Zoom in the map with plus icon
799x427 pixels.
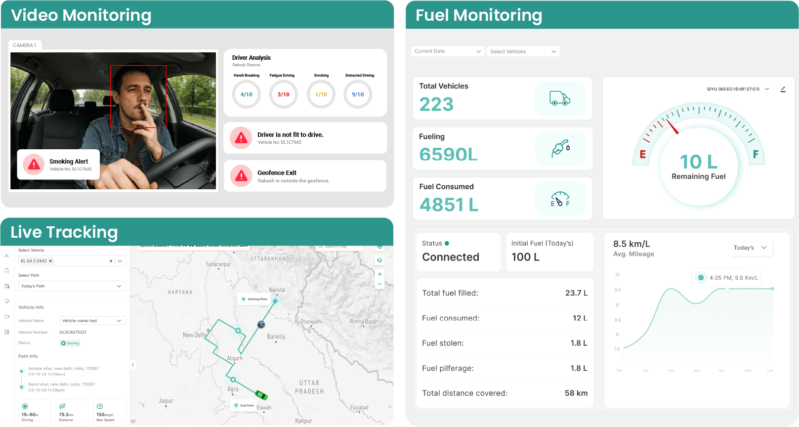379,274
